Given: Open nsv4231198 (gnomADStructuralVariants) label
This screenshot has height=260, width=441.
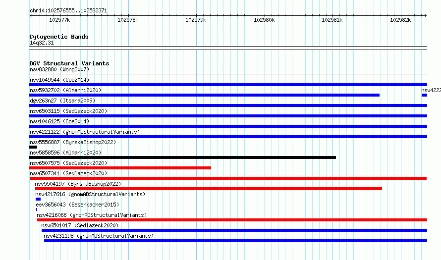Looking at the screenshot, I should click(99, 236).
